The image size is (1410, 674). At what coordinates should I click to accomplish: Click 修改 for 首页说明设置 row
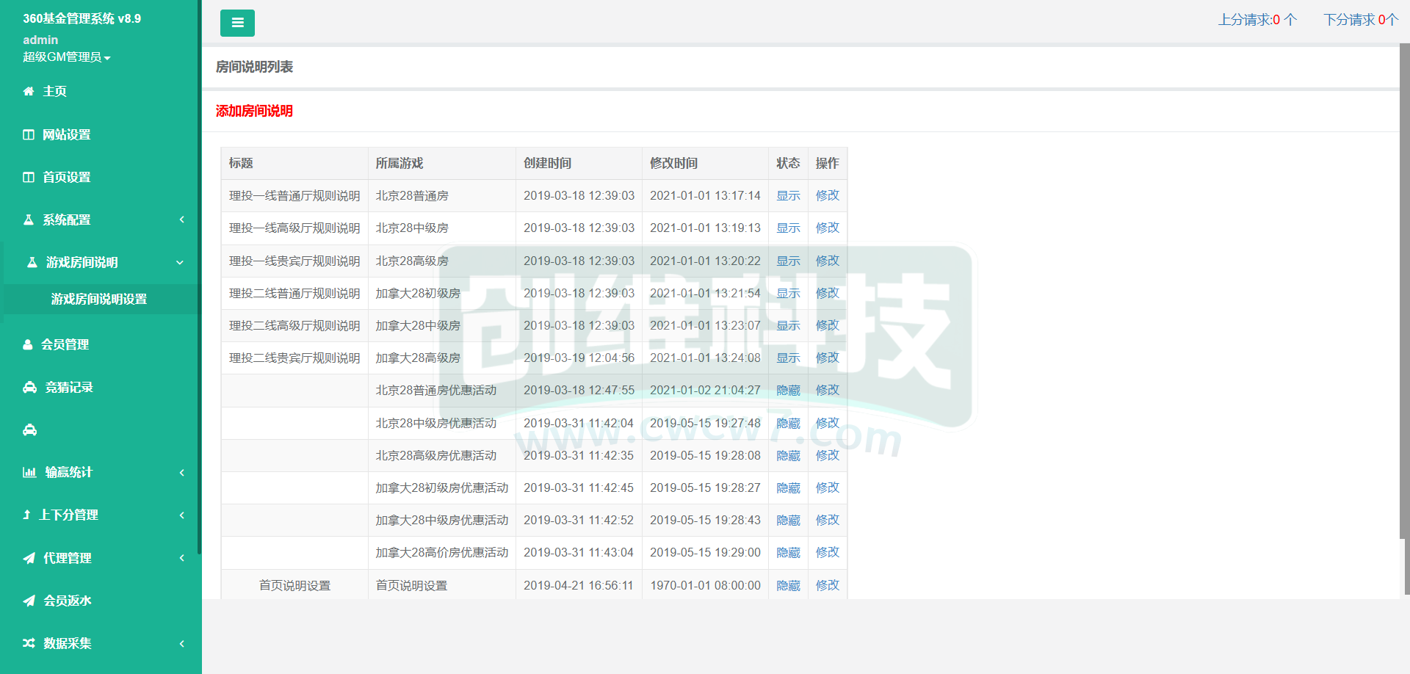pyautogui.click(x=827, y=585)
